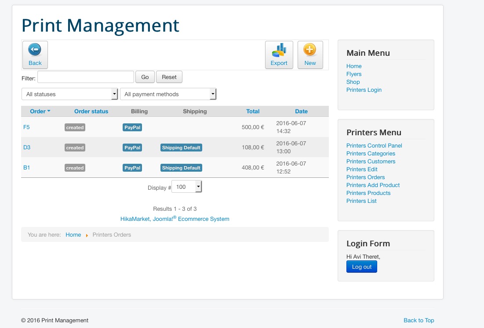The height and width of the screenshot is (328, 484).
Task: Open order F5
Action: pos(26,127)
